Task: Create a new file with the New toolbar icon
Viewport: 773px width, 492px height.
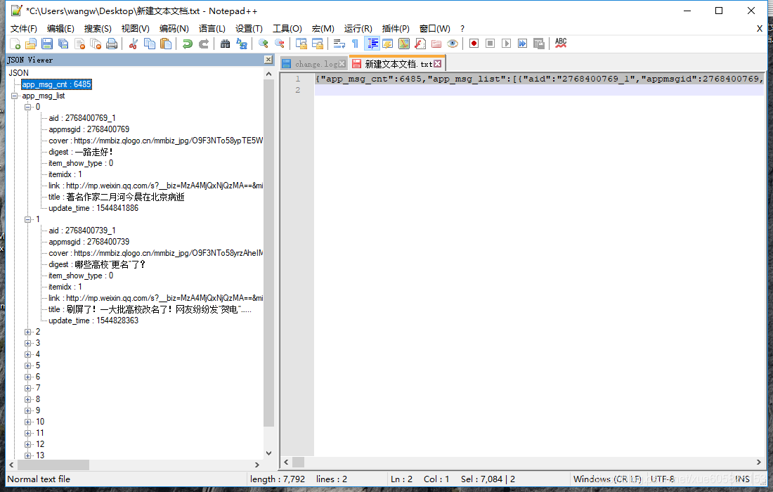Action: [x=15, y=44]
